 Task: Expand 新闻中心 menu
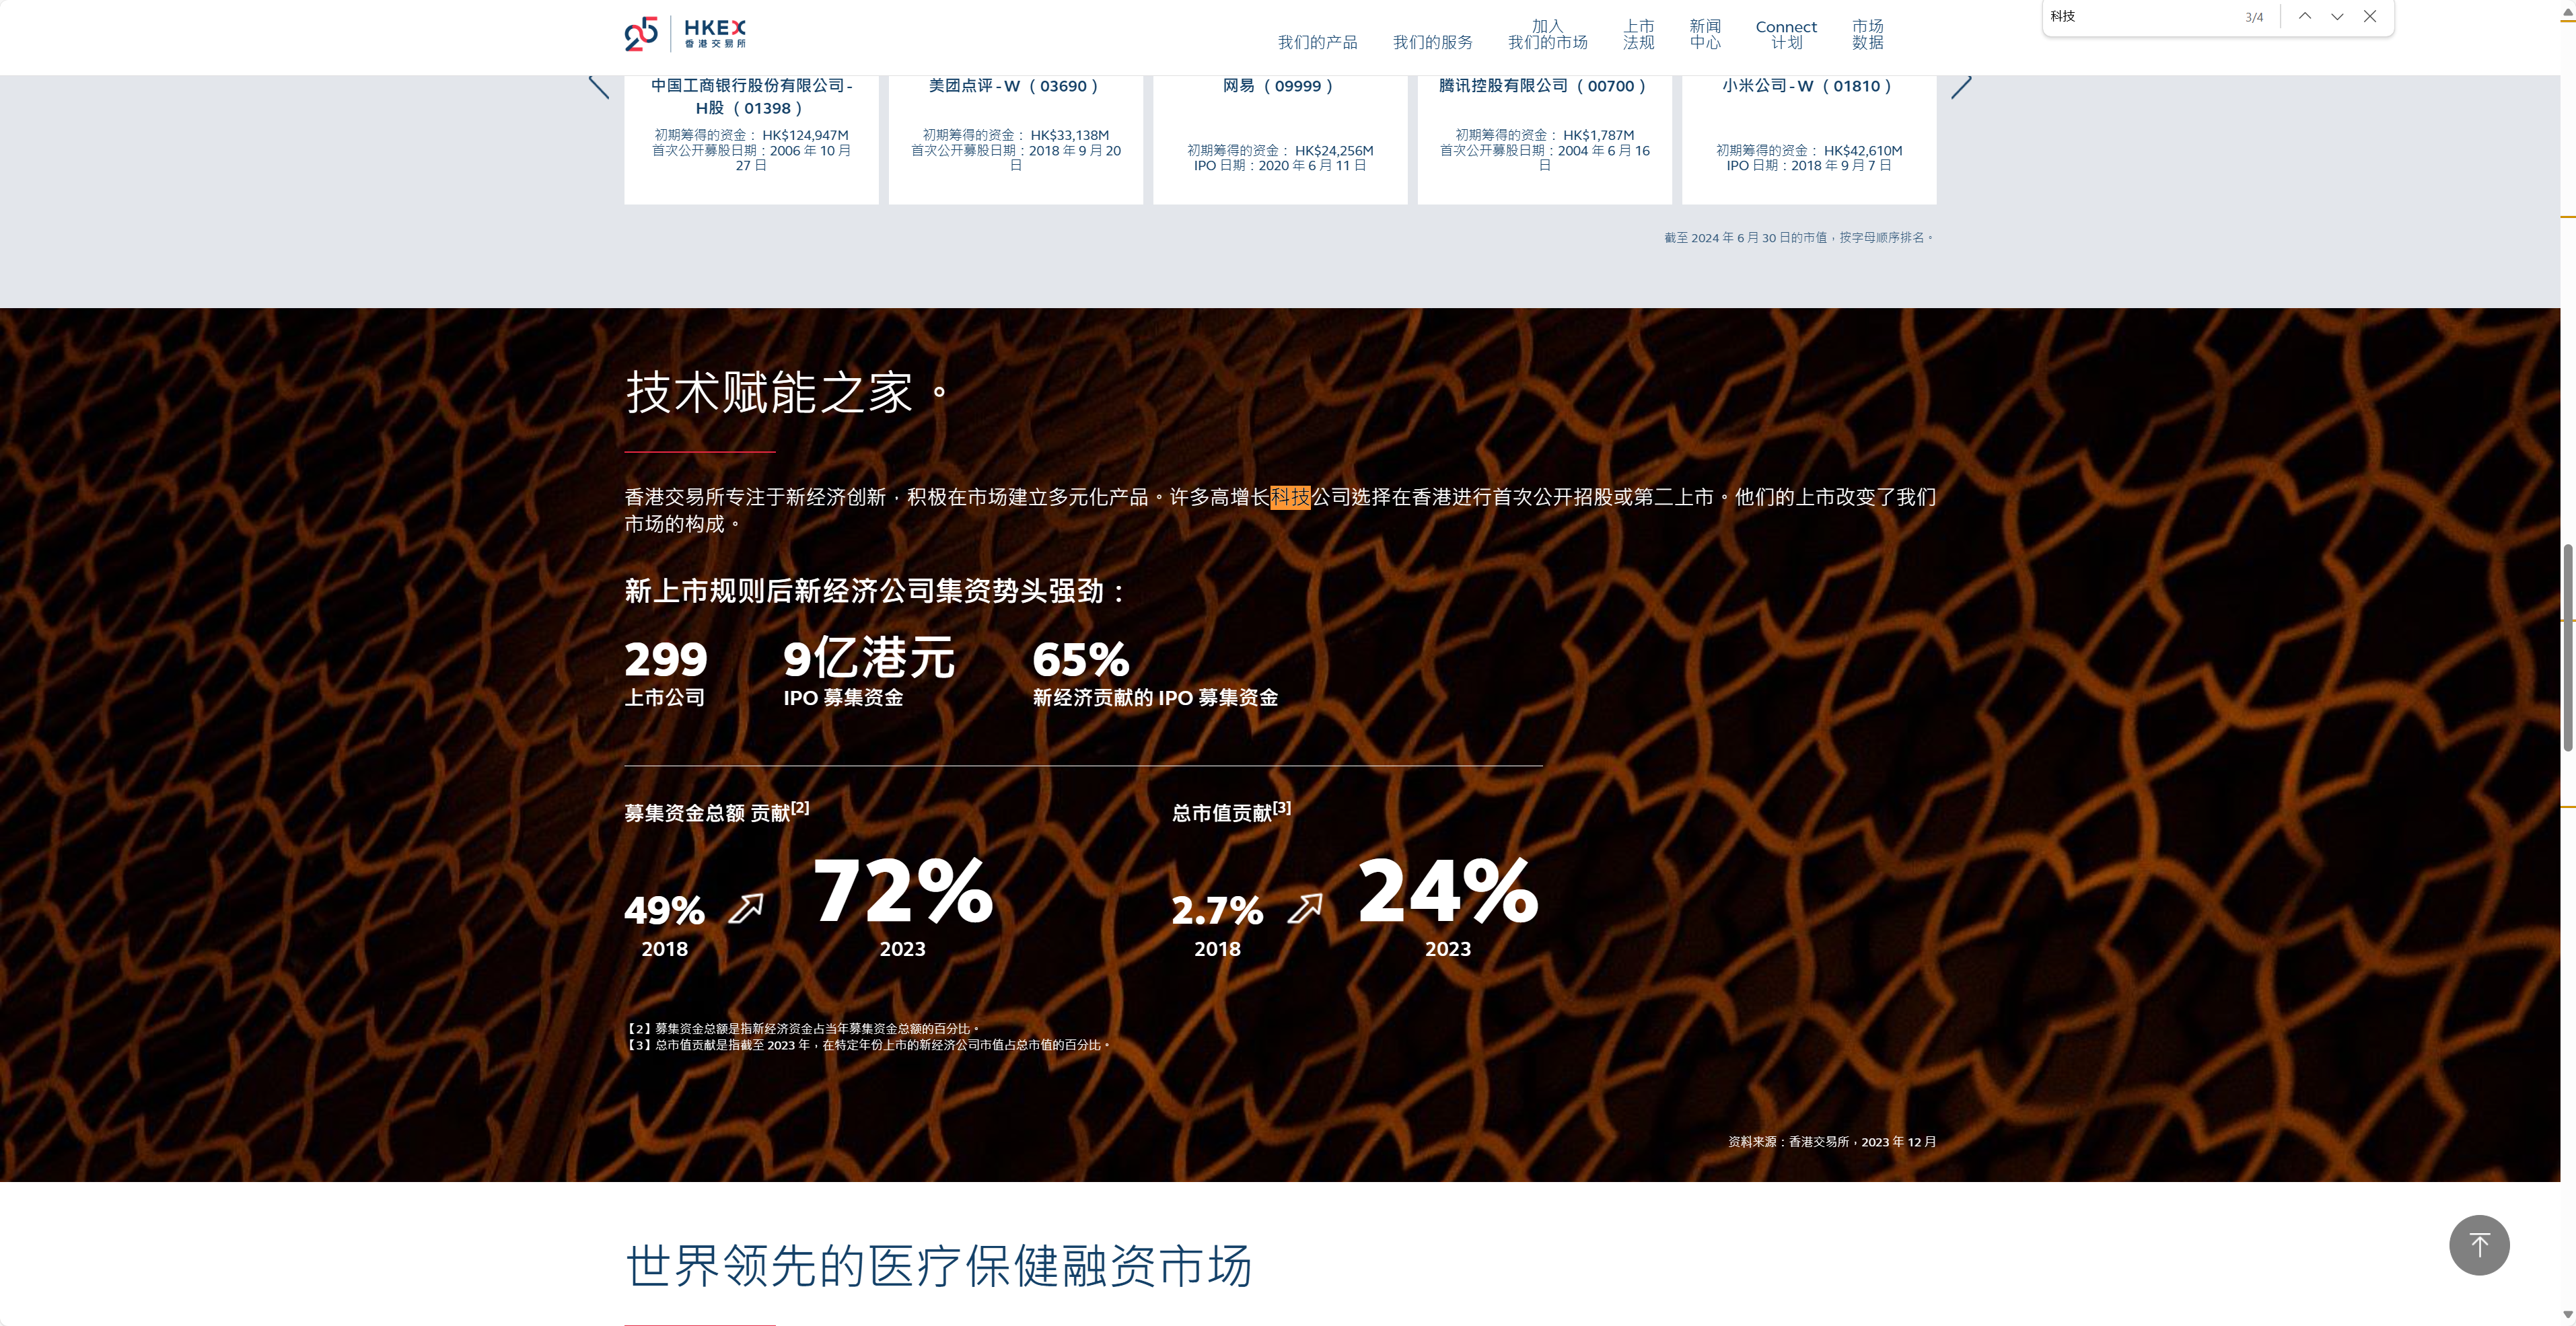tap(1705, 34)
